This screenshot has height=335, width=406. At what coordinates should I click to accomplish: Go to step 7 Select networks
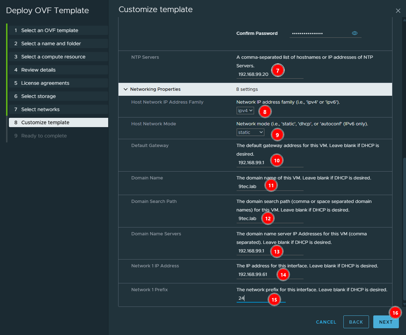pos(58,109)
